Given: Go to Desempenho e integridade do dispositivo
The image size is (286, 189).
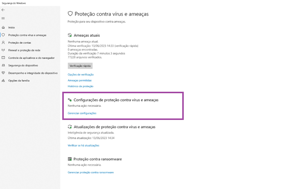Looking at the screenshot, I should point(33,73).
